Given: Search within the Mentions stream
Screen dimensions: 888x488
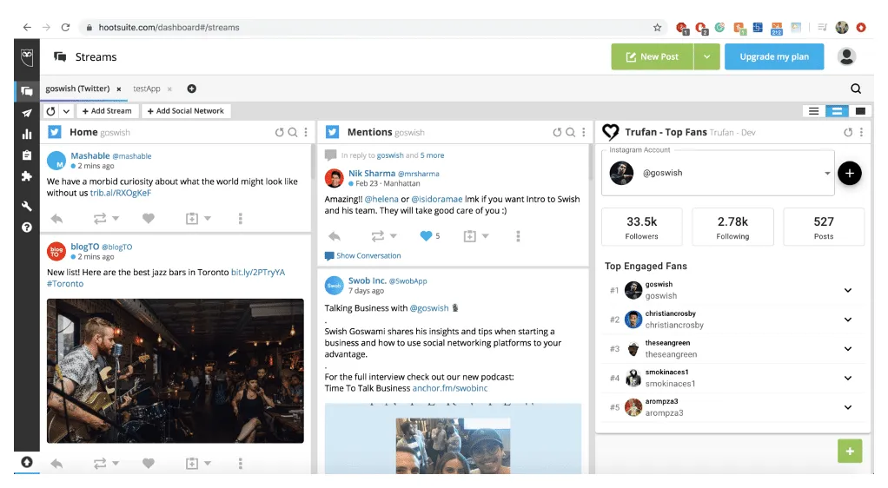Looking at the screenshot, I should 571,133.
